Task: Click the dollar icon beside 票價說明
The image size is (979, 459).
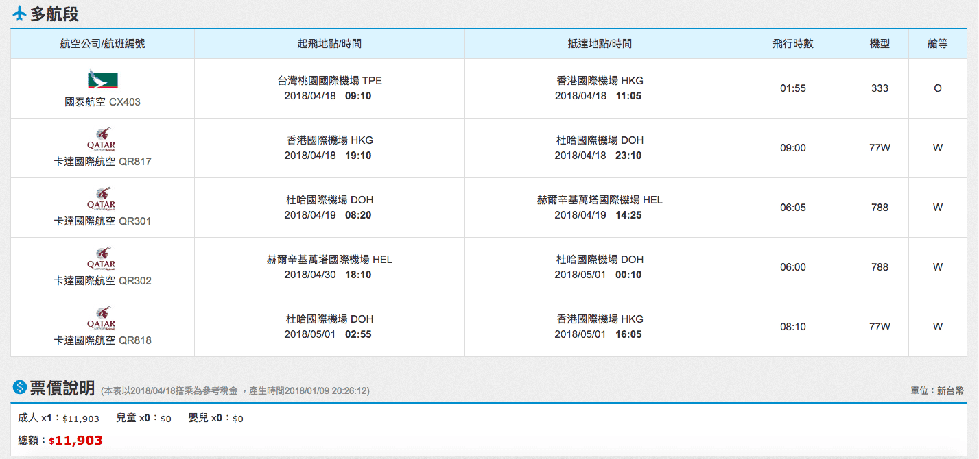Action: [x=19, y=388]
